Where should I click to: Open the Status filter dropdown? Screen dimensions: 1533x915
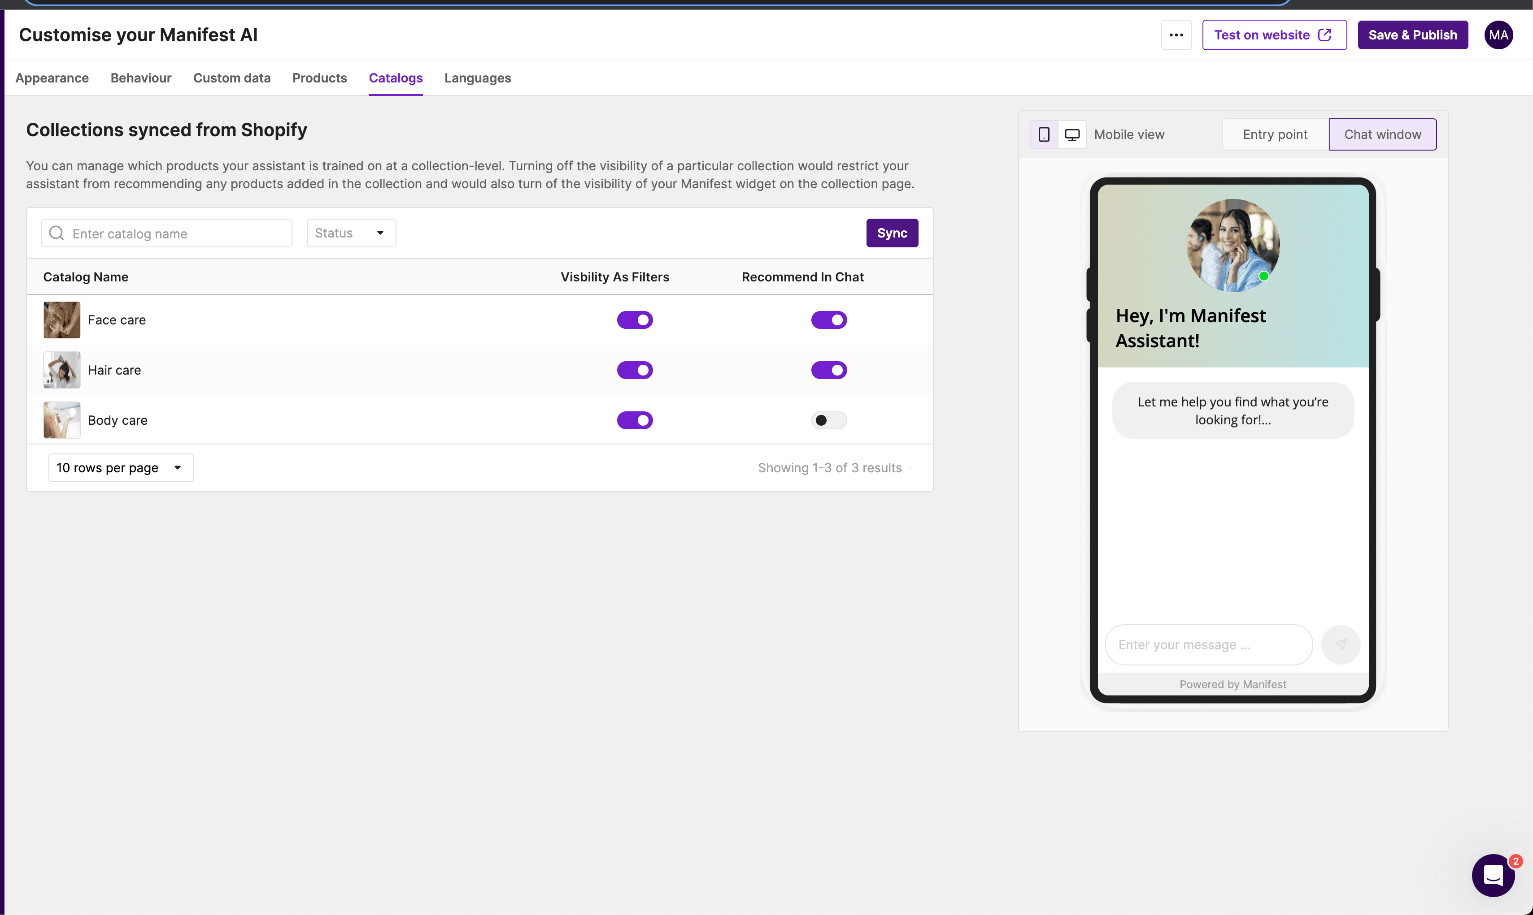351,233
